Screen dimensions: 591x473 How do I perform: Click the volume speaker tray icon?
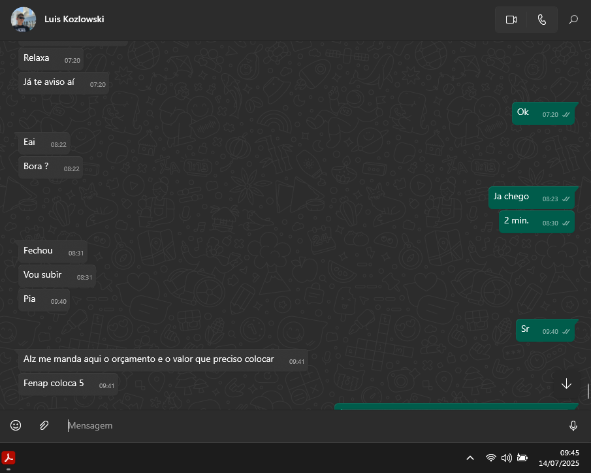(506, 458)
